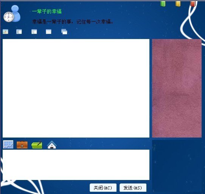Click the cascading windows icon

[64, 32]
